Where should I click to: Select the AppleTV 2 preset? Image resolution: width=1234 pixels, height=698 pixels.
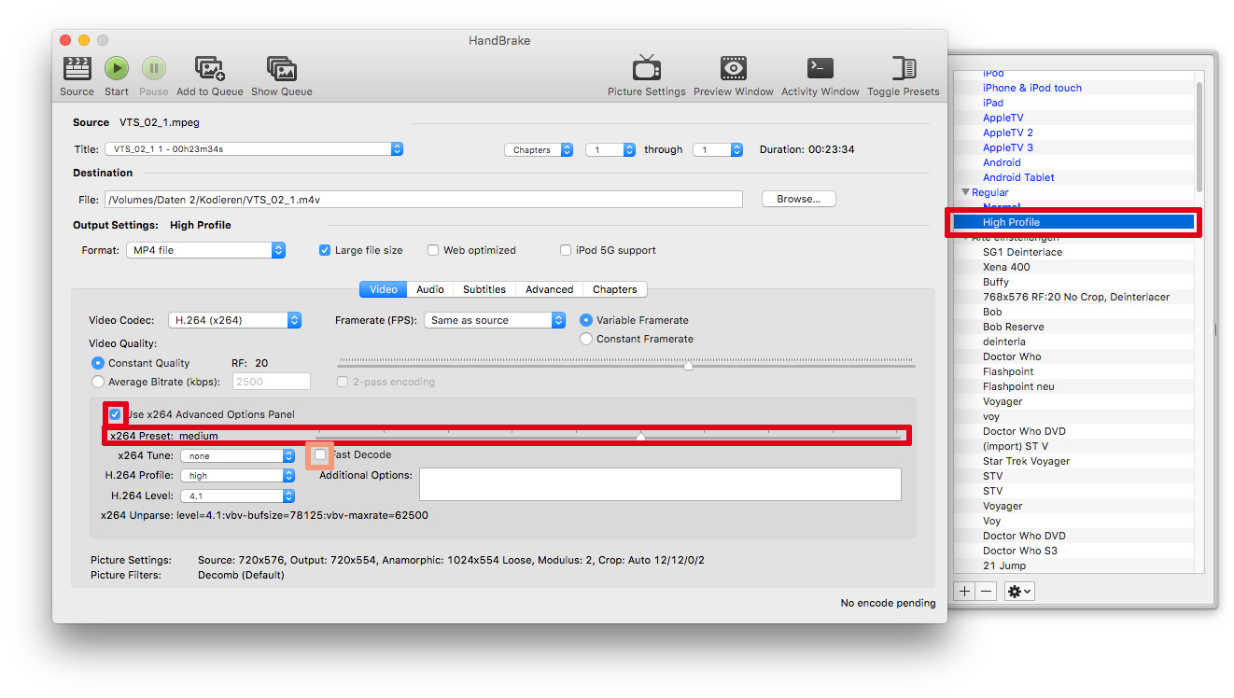(x=1007, y=133)
